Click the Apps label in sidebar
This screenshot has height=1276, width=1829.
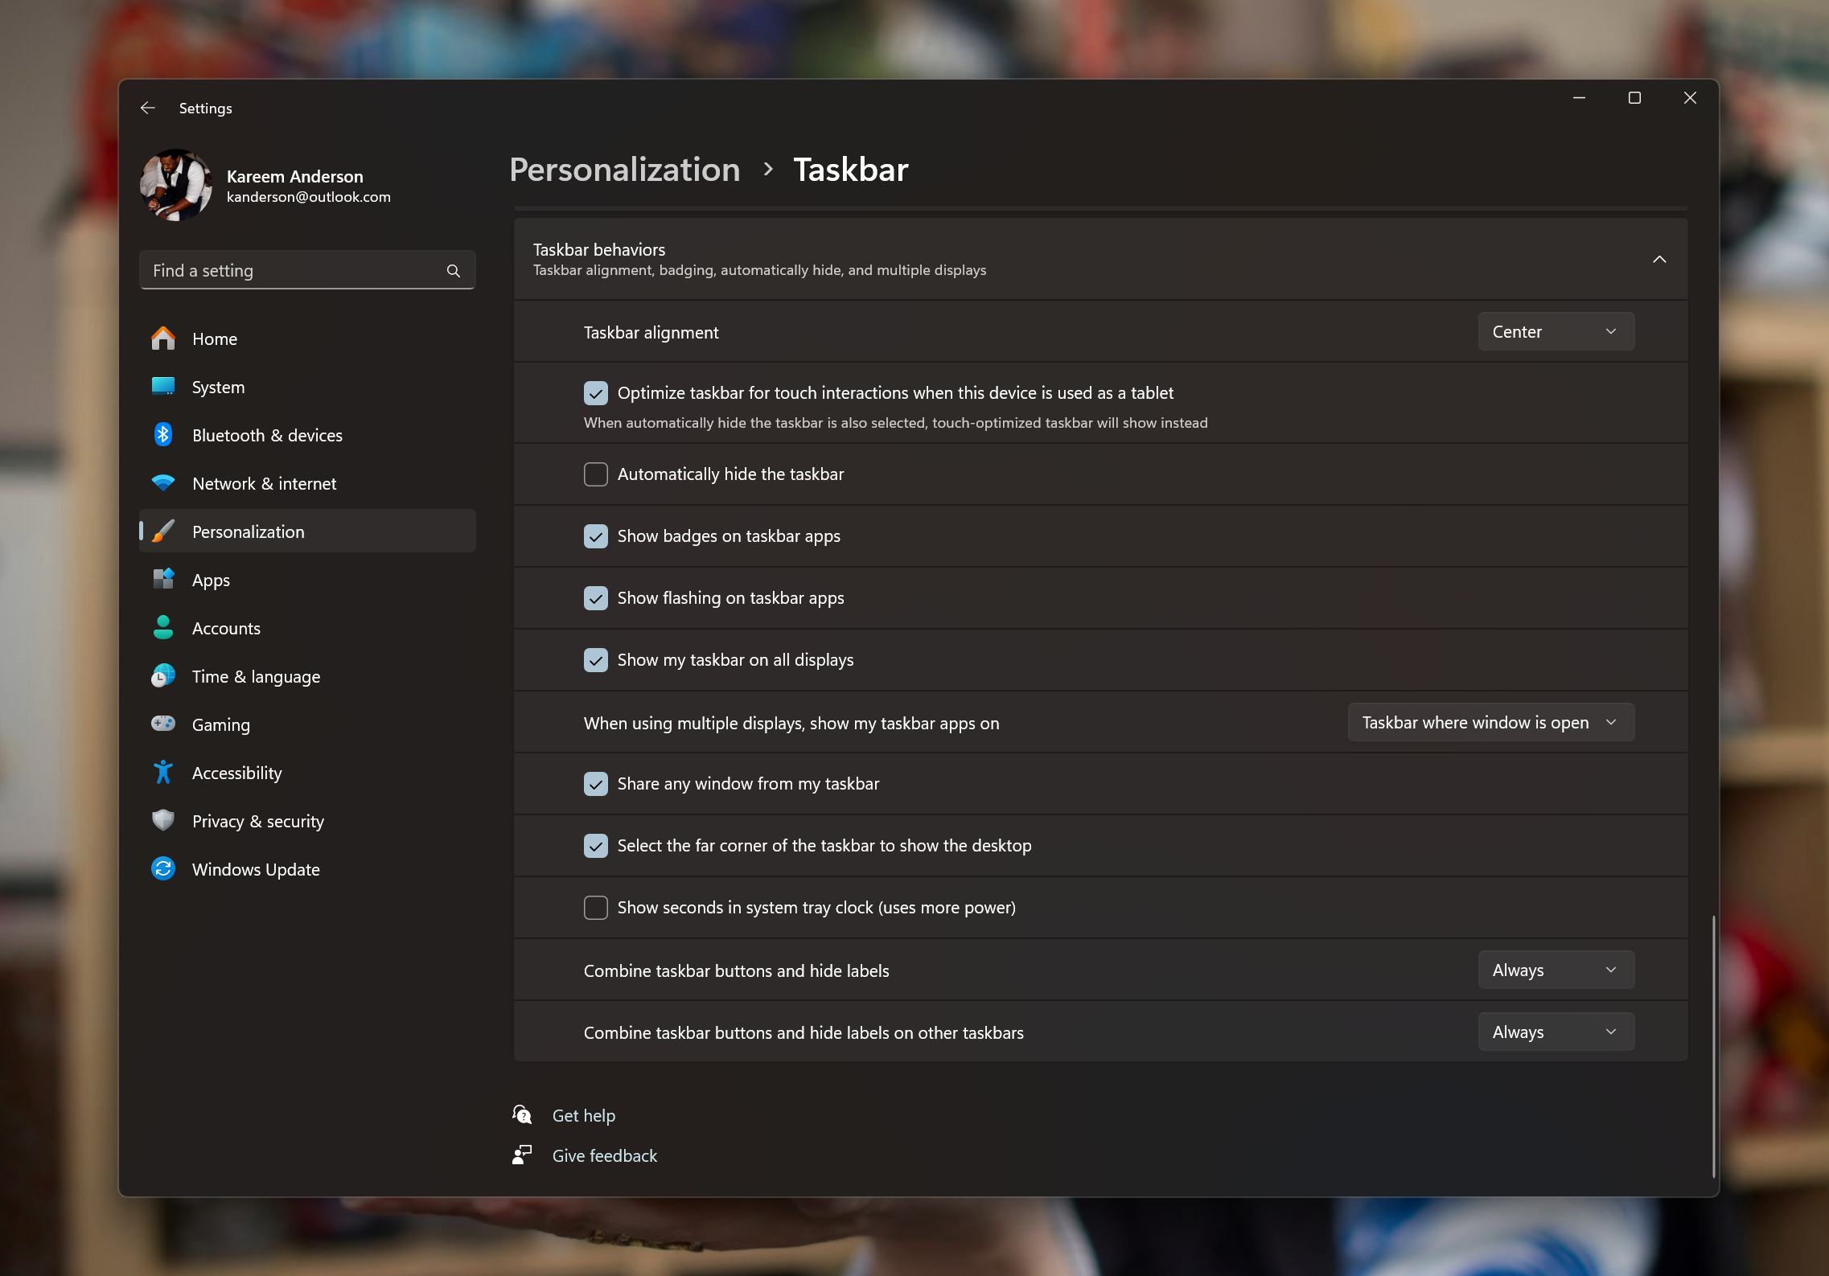pyautogui.click(x=211, y=580)
